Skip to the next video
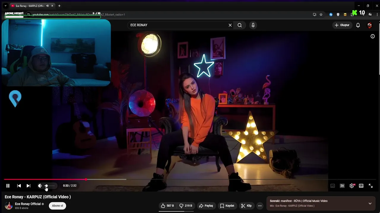Screen dimensions: 380x213 (x=28, y=186)
